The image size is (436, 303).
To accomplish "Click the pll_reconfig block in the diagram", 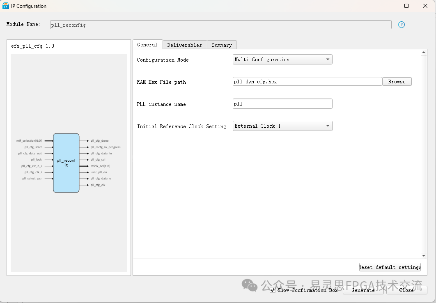I will click(66, 163).
